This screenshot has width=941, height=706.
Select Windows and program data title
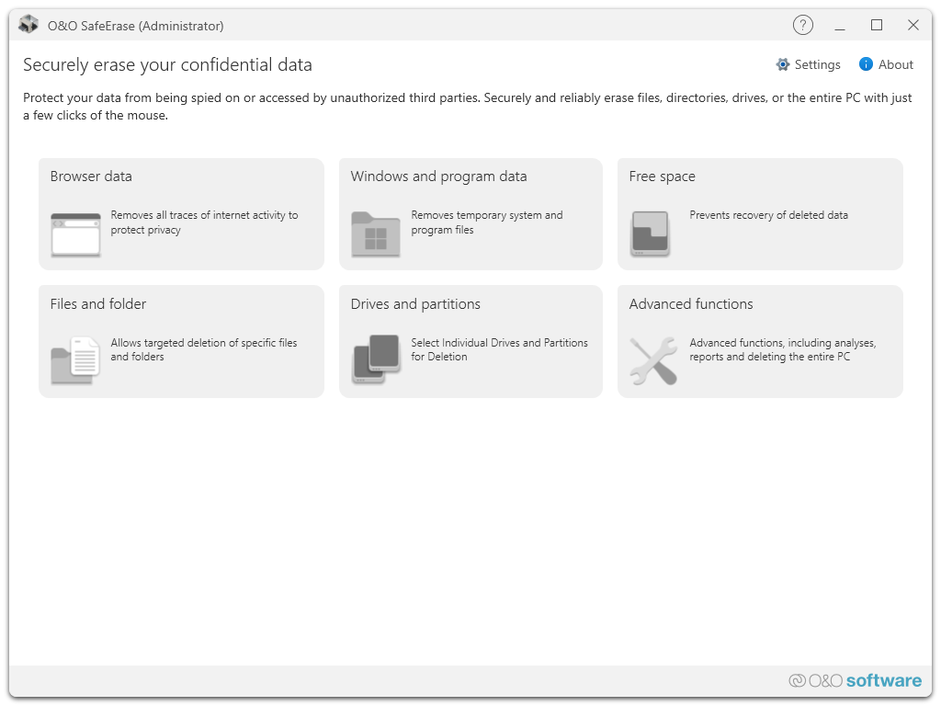pos(438,176)
